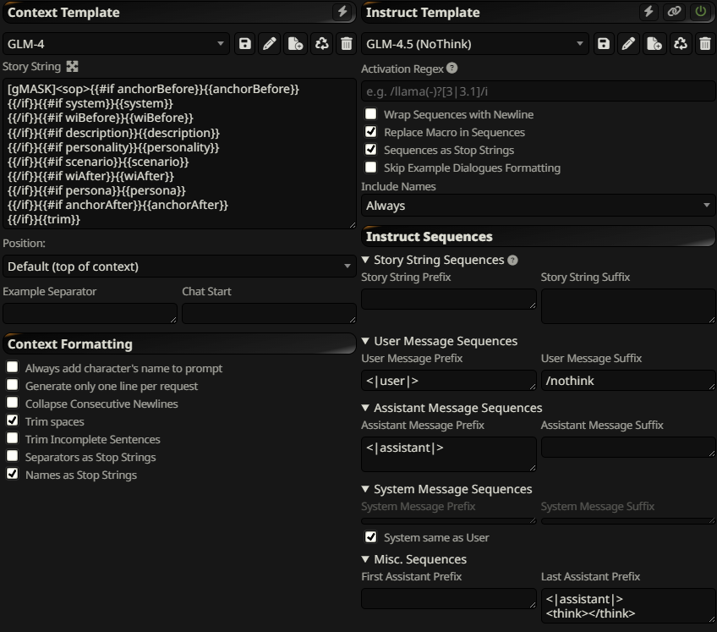Open the Position dropdown
Screen dimensions: 717x632
pyautogui.click(x=178, y=267)
